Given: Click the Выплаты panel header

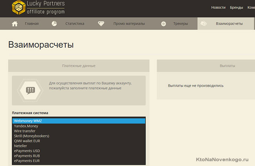Looking at the screenshot, I should coord(227,66).
